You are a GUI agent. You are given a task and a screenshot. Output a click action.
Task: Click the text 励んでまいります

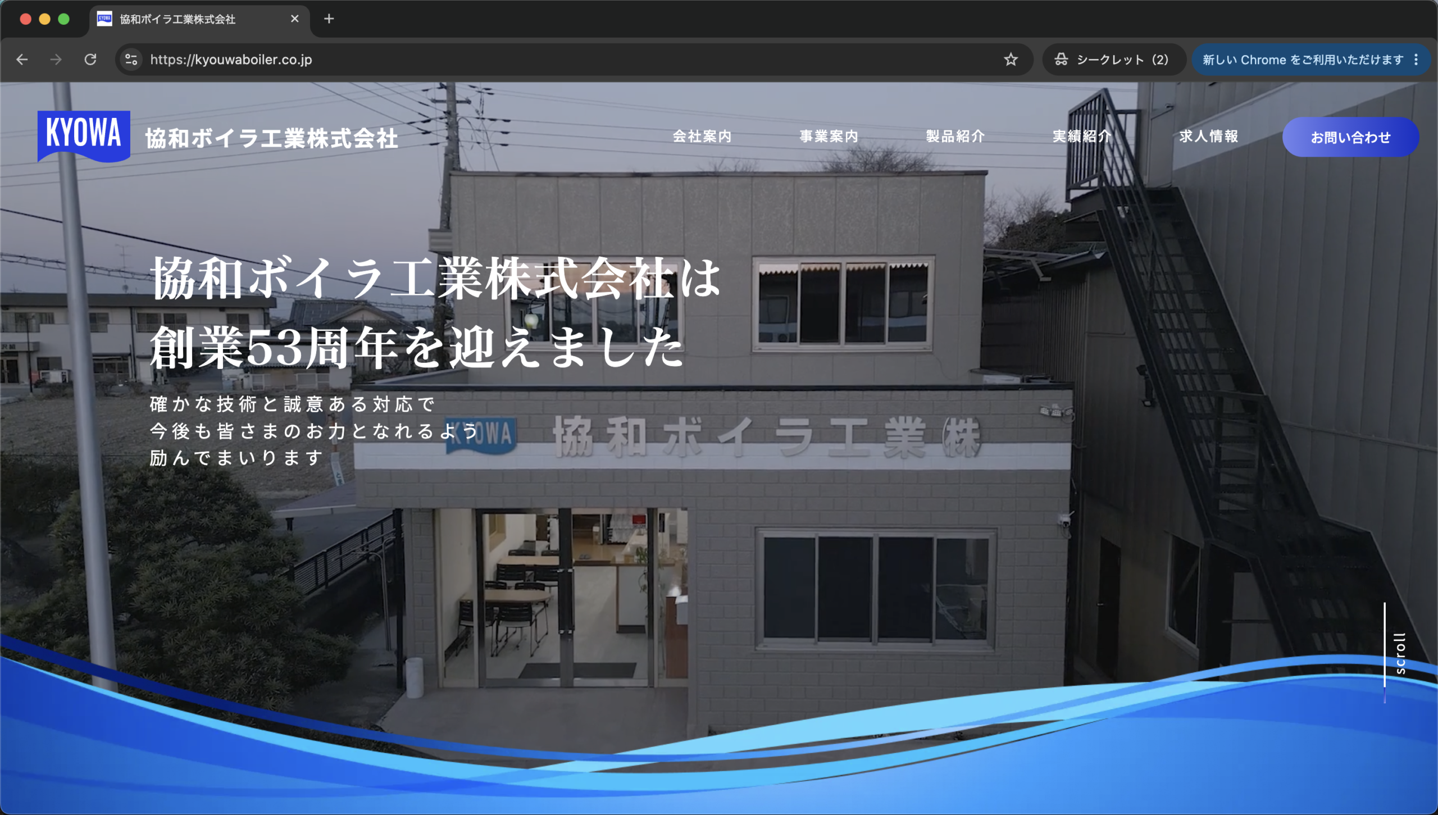click(x=236, y=458)
